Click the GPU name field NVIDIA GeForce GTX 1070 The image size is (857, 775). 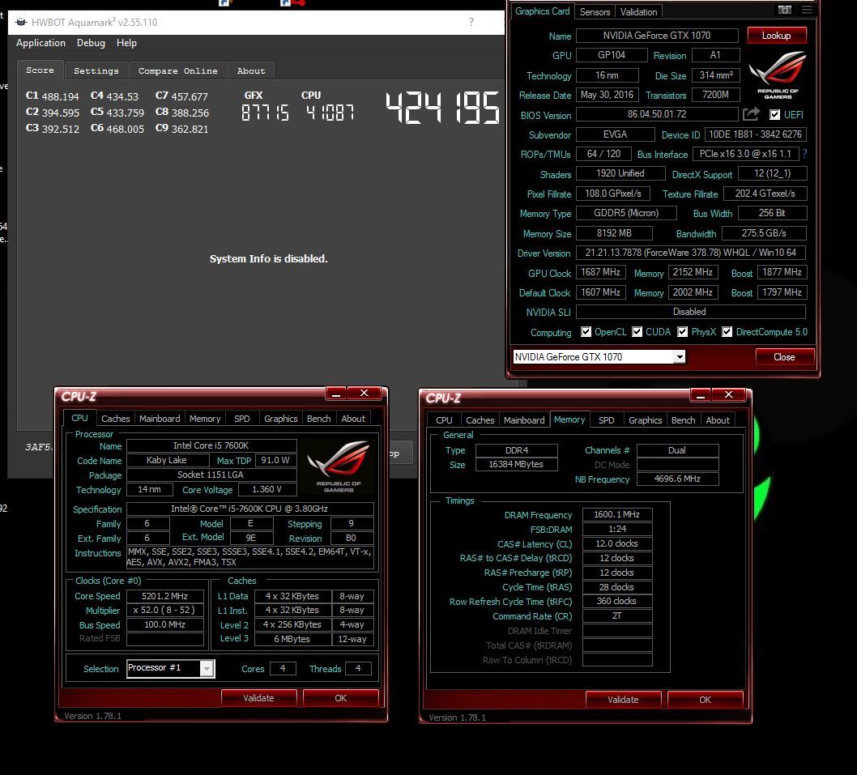657,36
